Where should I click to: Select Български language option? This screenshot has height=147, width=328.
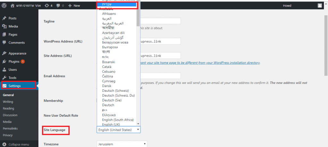click(x=110, y=47)
